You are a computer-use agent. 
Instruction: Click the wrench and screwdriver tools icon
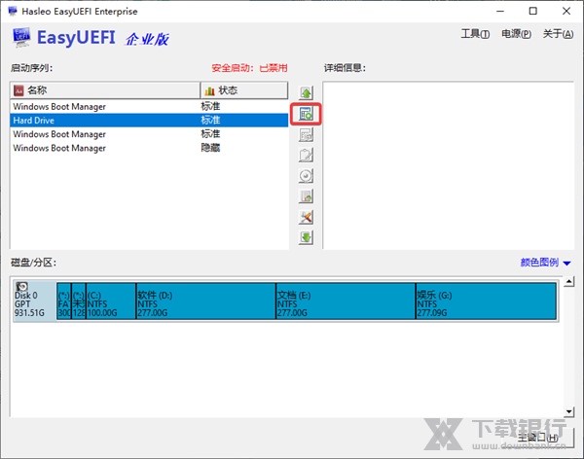point(306,217)
